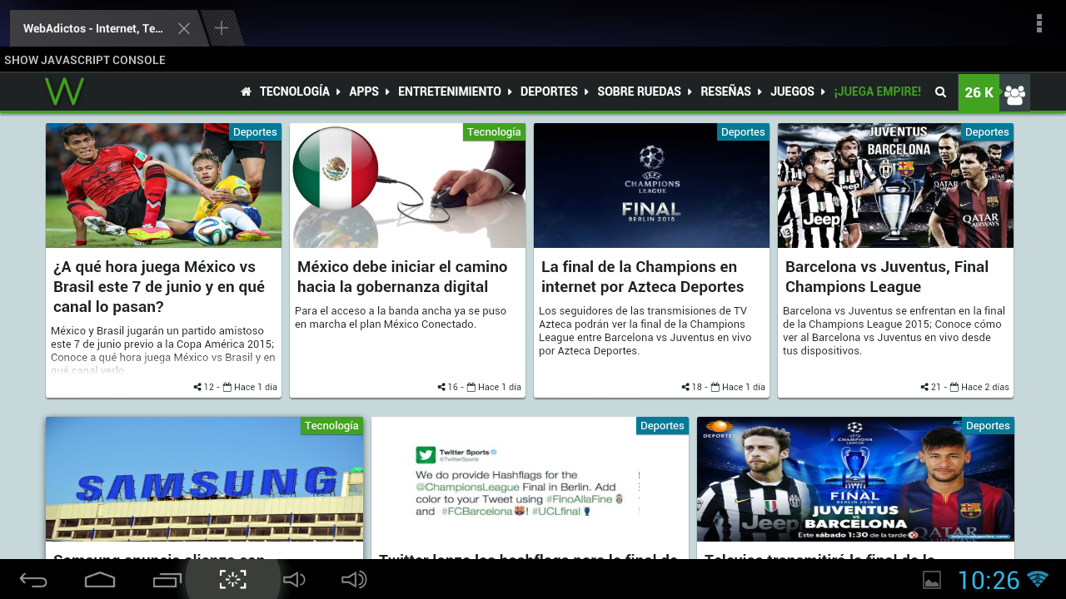This screenshot has height=599, width=1066.
Task: Open the image notification icon
Action: click(x=932, y=580)
